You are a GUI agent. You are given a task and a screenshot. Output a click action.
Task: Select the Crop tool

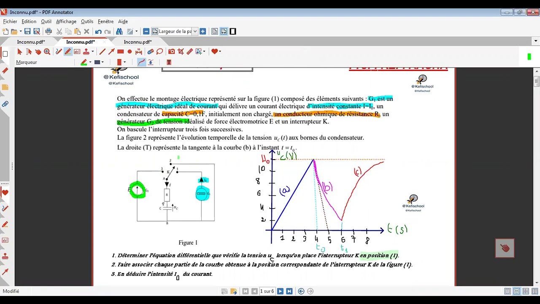click(181, 52)
